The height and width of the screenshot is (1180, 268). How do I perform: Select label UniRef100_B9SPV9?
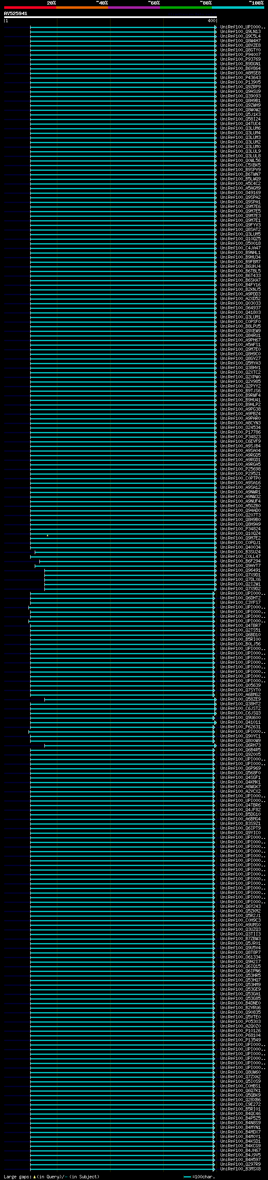[240, 170]
